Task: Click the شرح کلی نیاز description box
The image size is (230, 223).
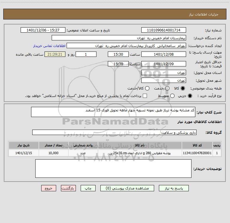Action: tap(113, 112)
